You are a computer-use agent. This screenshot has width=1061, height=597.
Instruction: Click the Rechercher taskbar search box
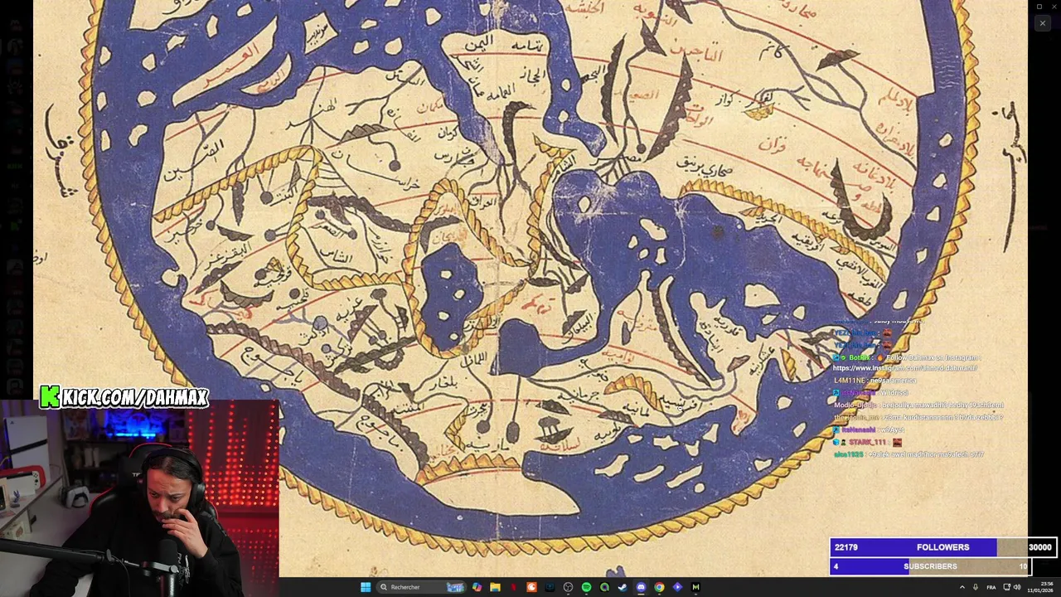pyautogui.click(x=421, y=587)
